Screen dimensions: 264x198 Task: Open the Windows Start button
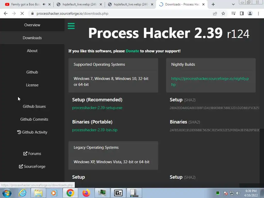7,193
